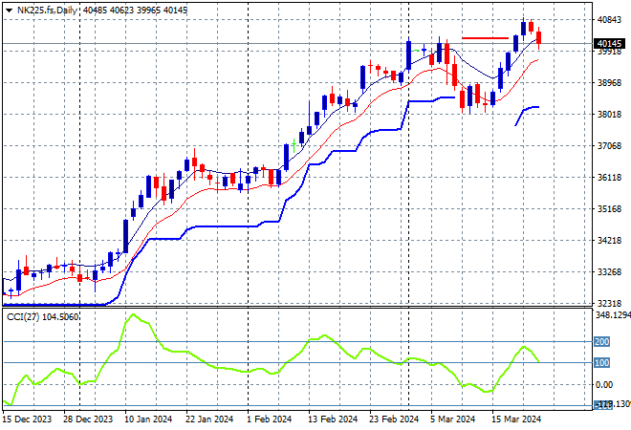Screen dimensions: 631x430
Task: Select the last red candlestick on the chart
Action: pos(539,38)
